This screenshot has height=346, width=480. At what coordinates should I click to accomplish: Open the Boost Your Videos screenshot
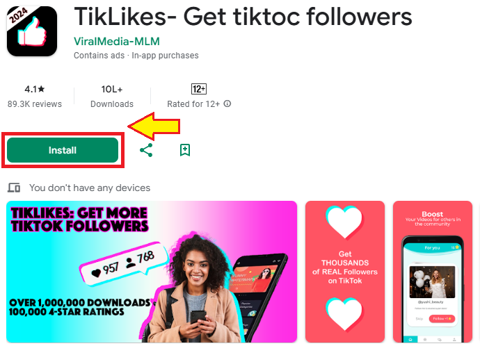pos(433,272)
